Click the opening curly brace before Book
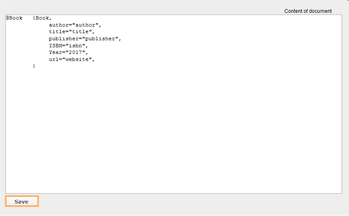Image resolution: width=349 pixels, height=216 pixels. coord(34,18)
